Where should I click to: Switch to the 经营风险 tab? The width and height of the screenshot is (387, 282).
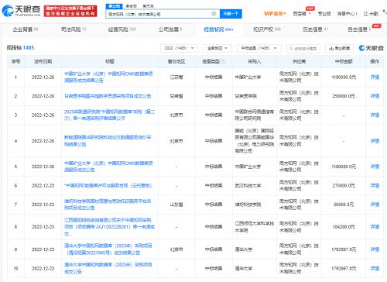pos(122,29)
